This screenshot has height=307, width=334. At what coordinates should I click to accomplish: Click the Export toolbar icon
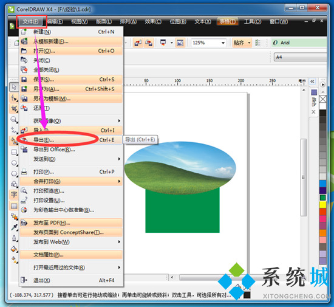pyautogui.click(x=149, y=43)
